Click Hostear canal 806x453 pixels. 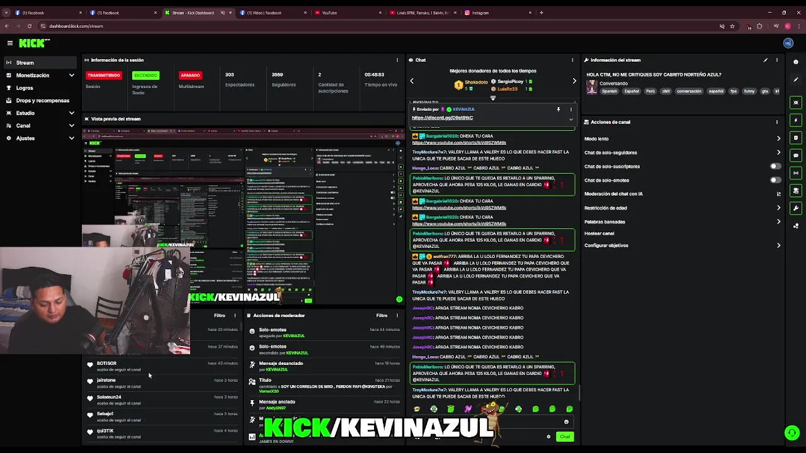(599, 233)
